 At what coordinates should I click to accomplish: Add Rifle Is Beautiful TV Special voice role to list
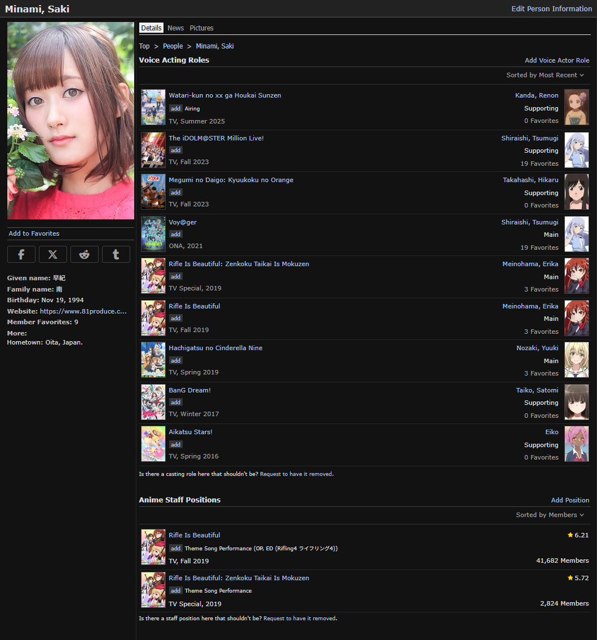click(175, 277)
